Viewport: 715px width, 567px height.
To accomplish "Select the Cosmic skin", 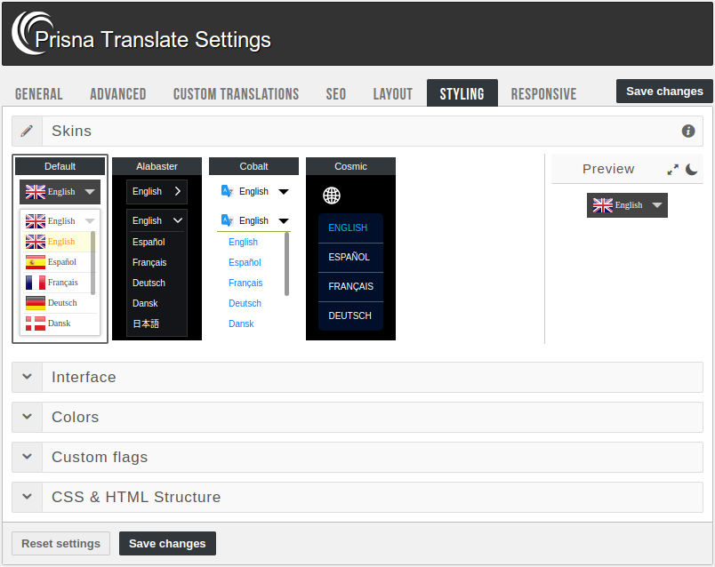I will point(349,166).
